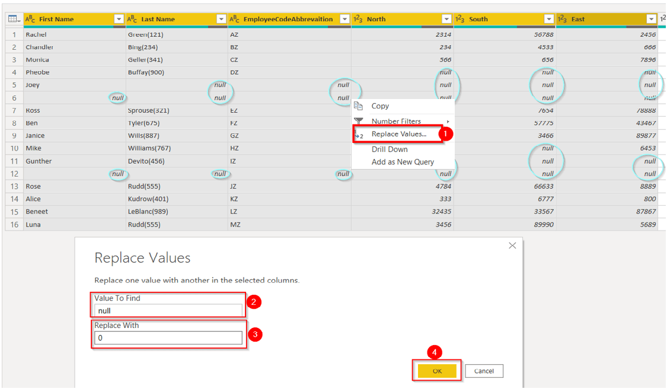Open the filter dropdown on Last Name column
Screen dimensions: 667x392
[x=221, y=18]
